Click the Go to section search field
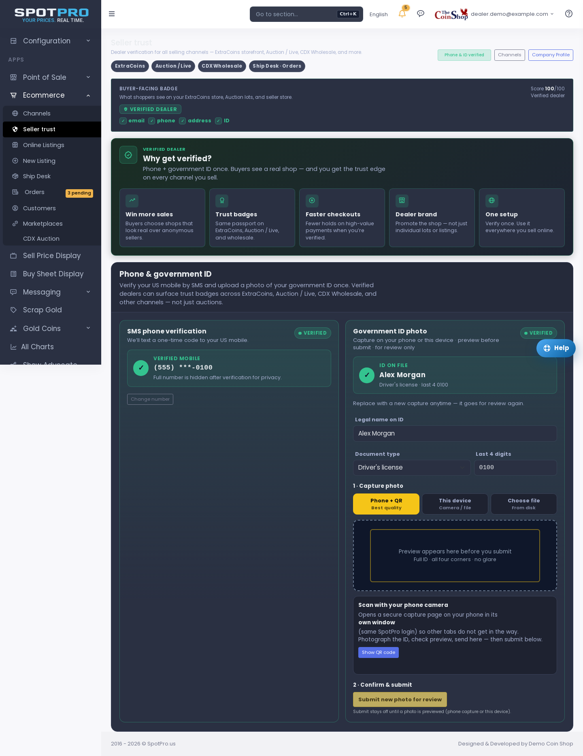 coord(306,14)
